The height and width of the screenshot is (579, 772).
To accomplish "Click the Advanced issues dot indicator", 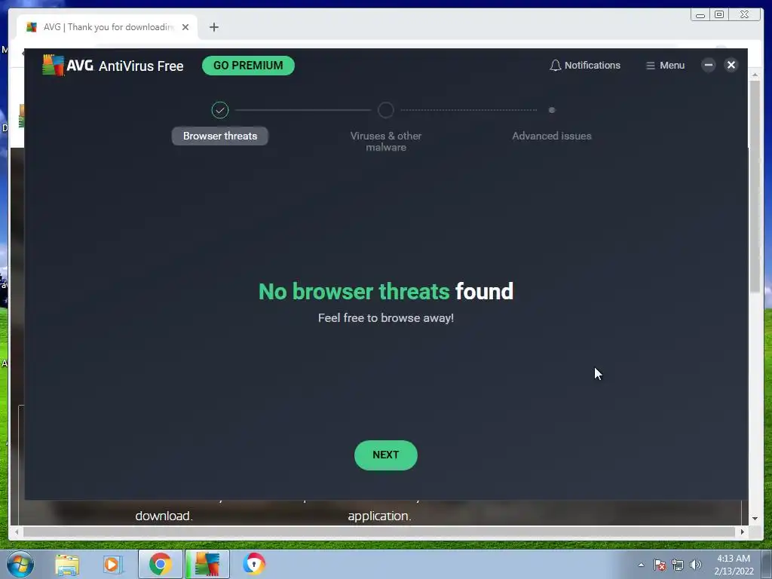I will [552, 110].
